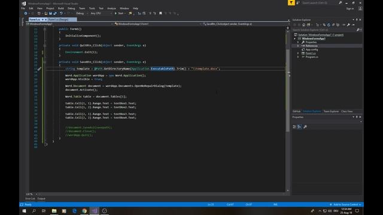
Task: Switch to the Team Explorer tab
Action: (331, 112)
